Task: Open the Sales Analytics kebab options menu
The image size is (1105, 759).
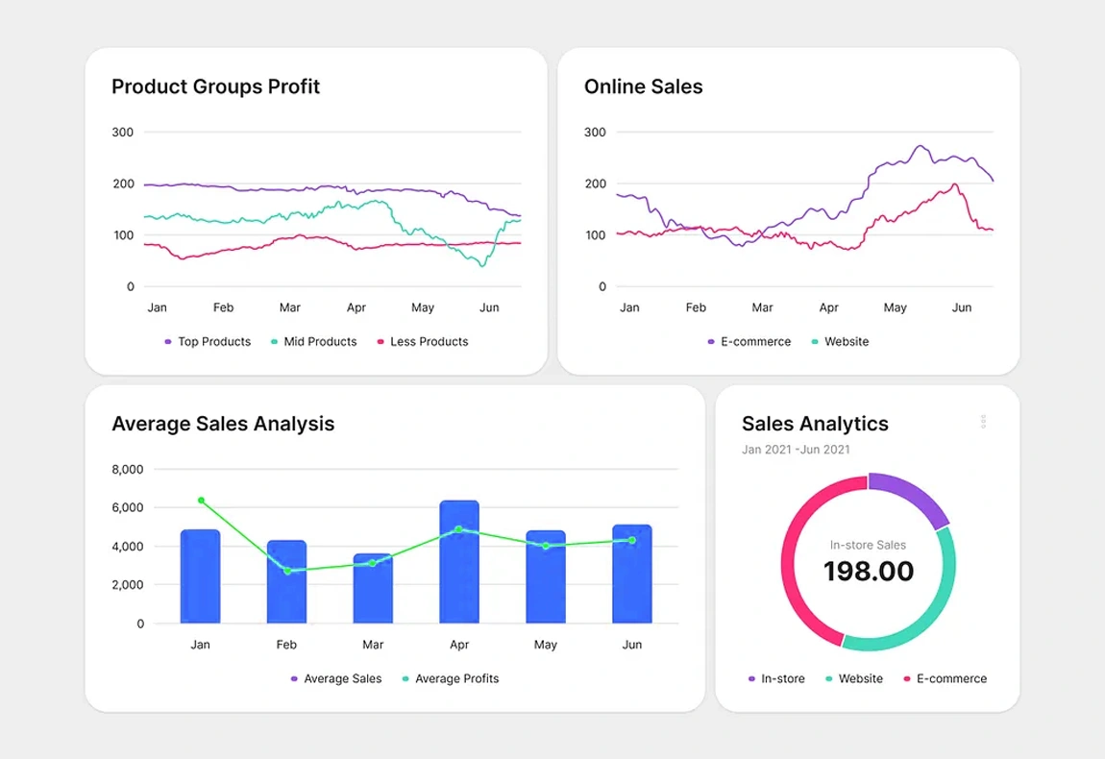Action: (983, 421)
